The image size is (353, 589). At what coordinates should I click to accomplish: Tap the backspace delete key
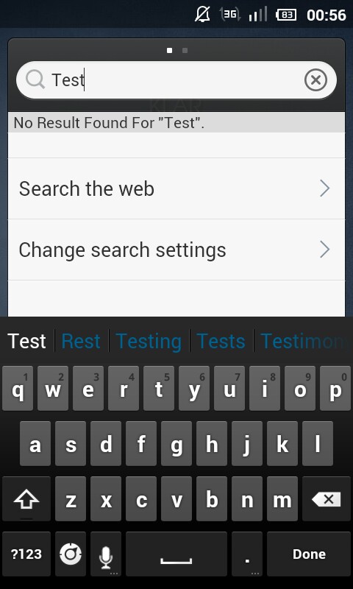coord(326,499)
